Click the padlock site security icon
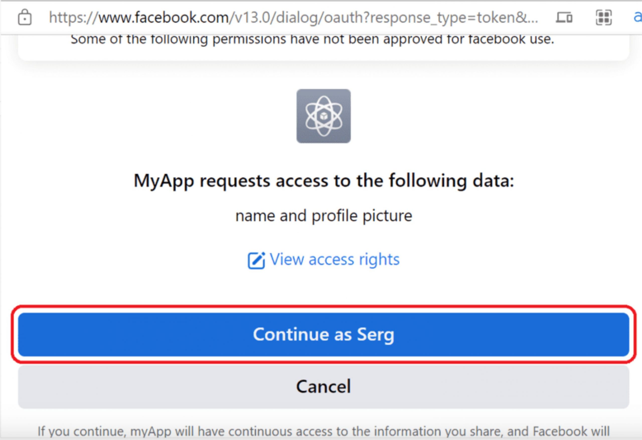 point(25,17)
